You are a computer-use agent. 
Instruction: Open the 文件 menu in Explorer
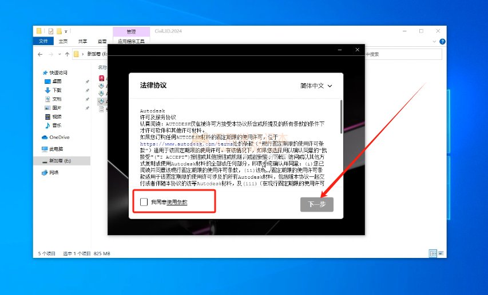pyautogui.click(x=43, y=41)
